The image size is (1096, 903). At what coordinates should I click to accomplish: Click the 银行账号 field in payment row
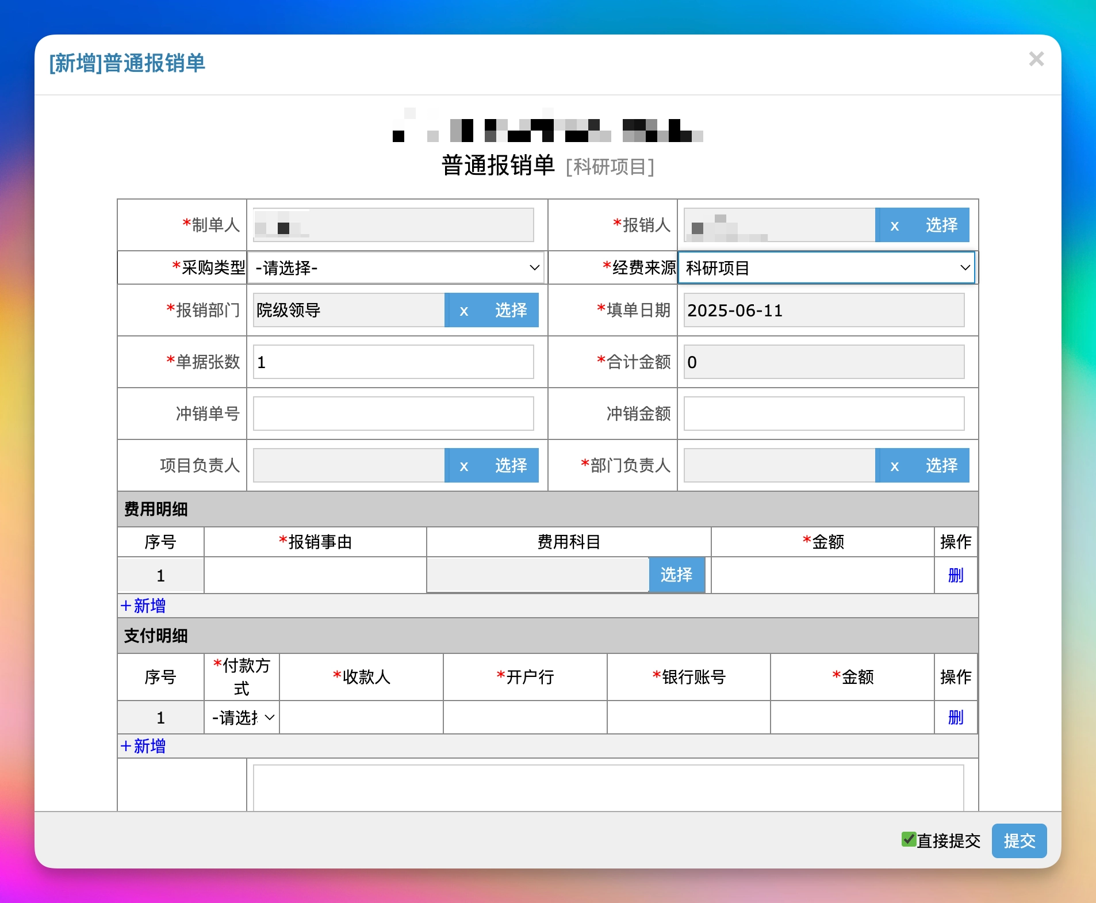688,717
